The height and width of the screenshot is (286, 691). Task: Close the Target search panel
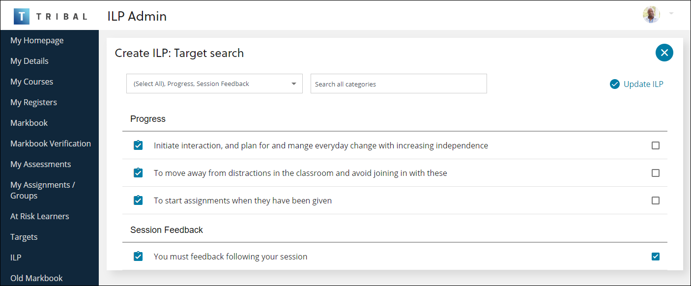664,52
